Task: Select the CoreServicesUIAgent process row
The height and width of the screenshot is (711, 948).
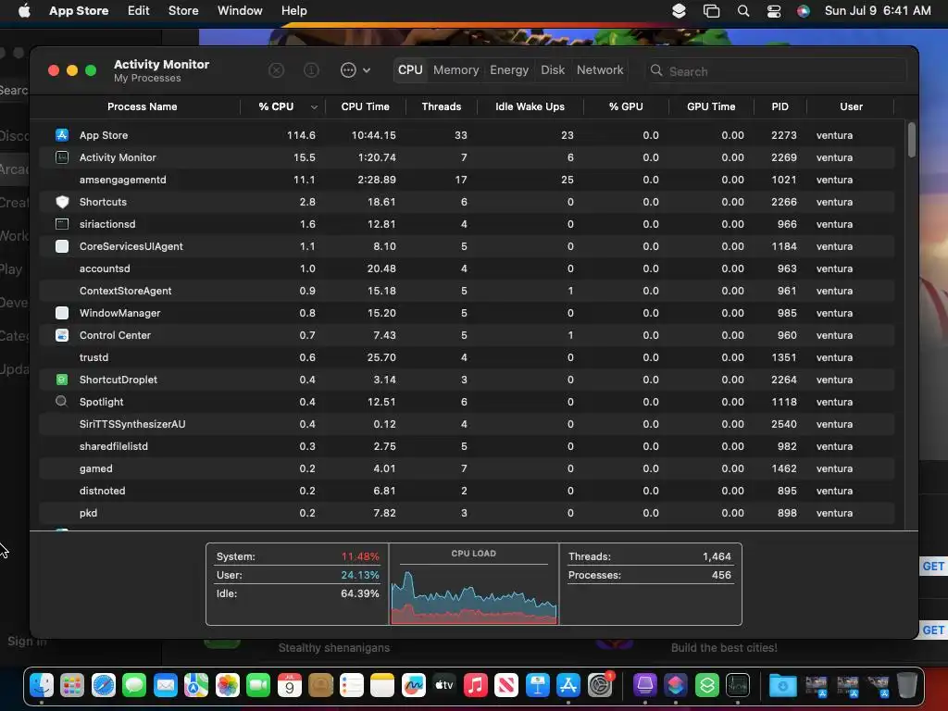Action: click(x=467, y=246)
